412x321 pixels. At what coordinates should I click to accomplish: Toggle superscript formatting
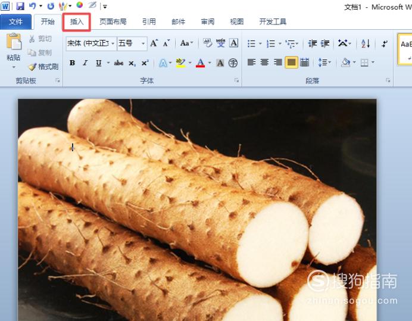coord(145,63)
